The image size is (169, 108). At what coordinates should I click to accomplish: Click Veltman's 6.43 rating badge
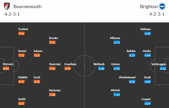(147, 33)
